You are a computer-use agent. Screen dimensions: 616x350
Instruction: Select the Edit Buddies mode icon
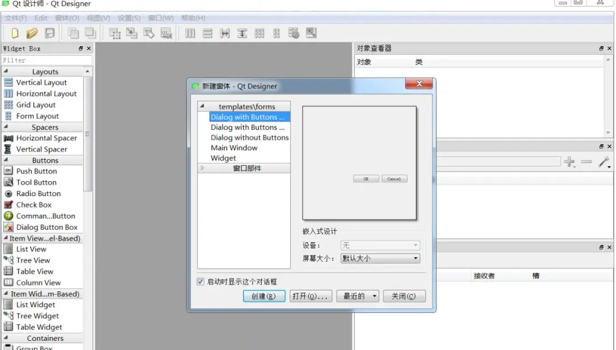pyautogui.click(x=149, y=34)
